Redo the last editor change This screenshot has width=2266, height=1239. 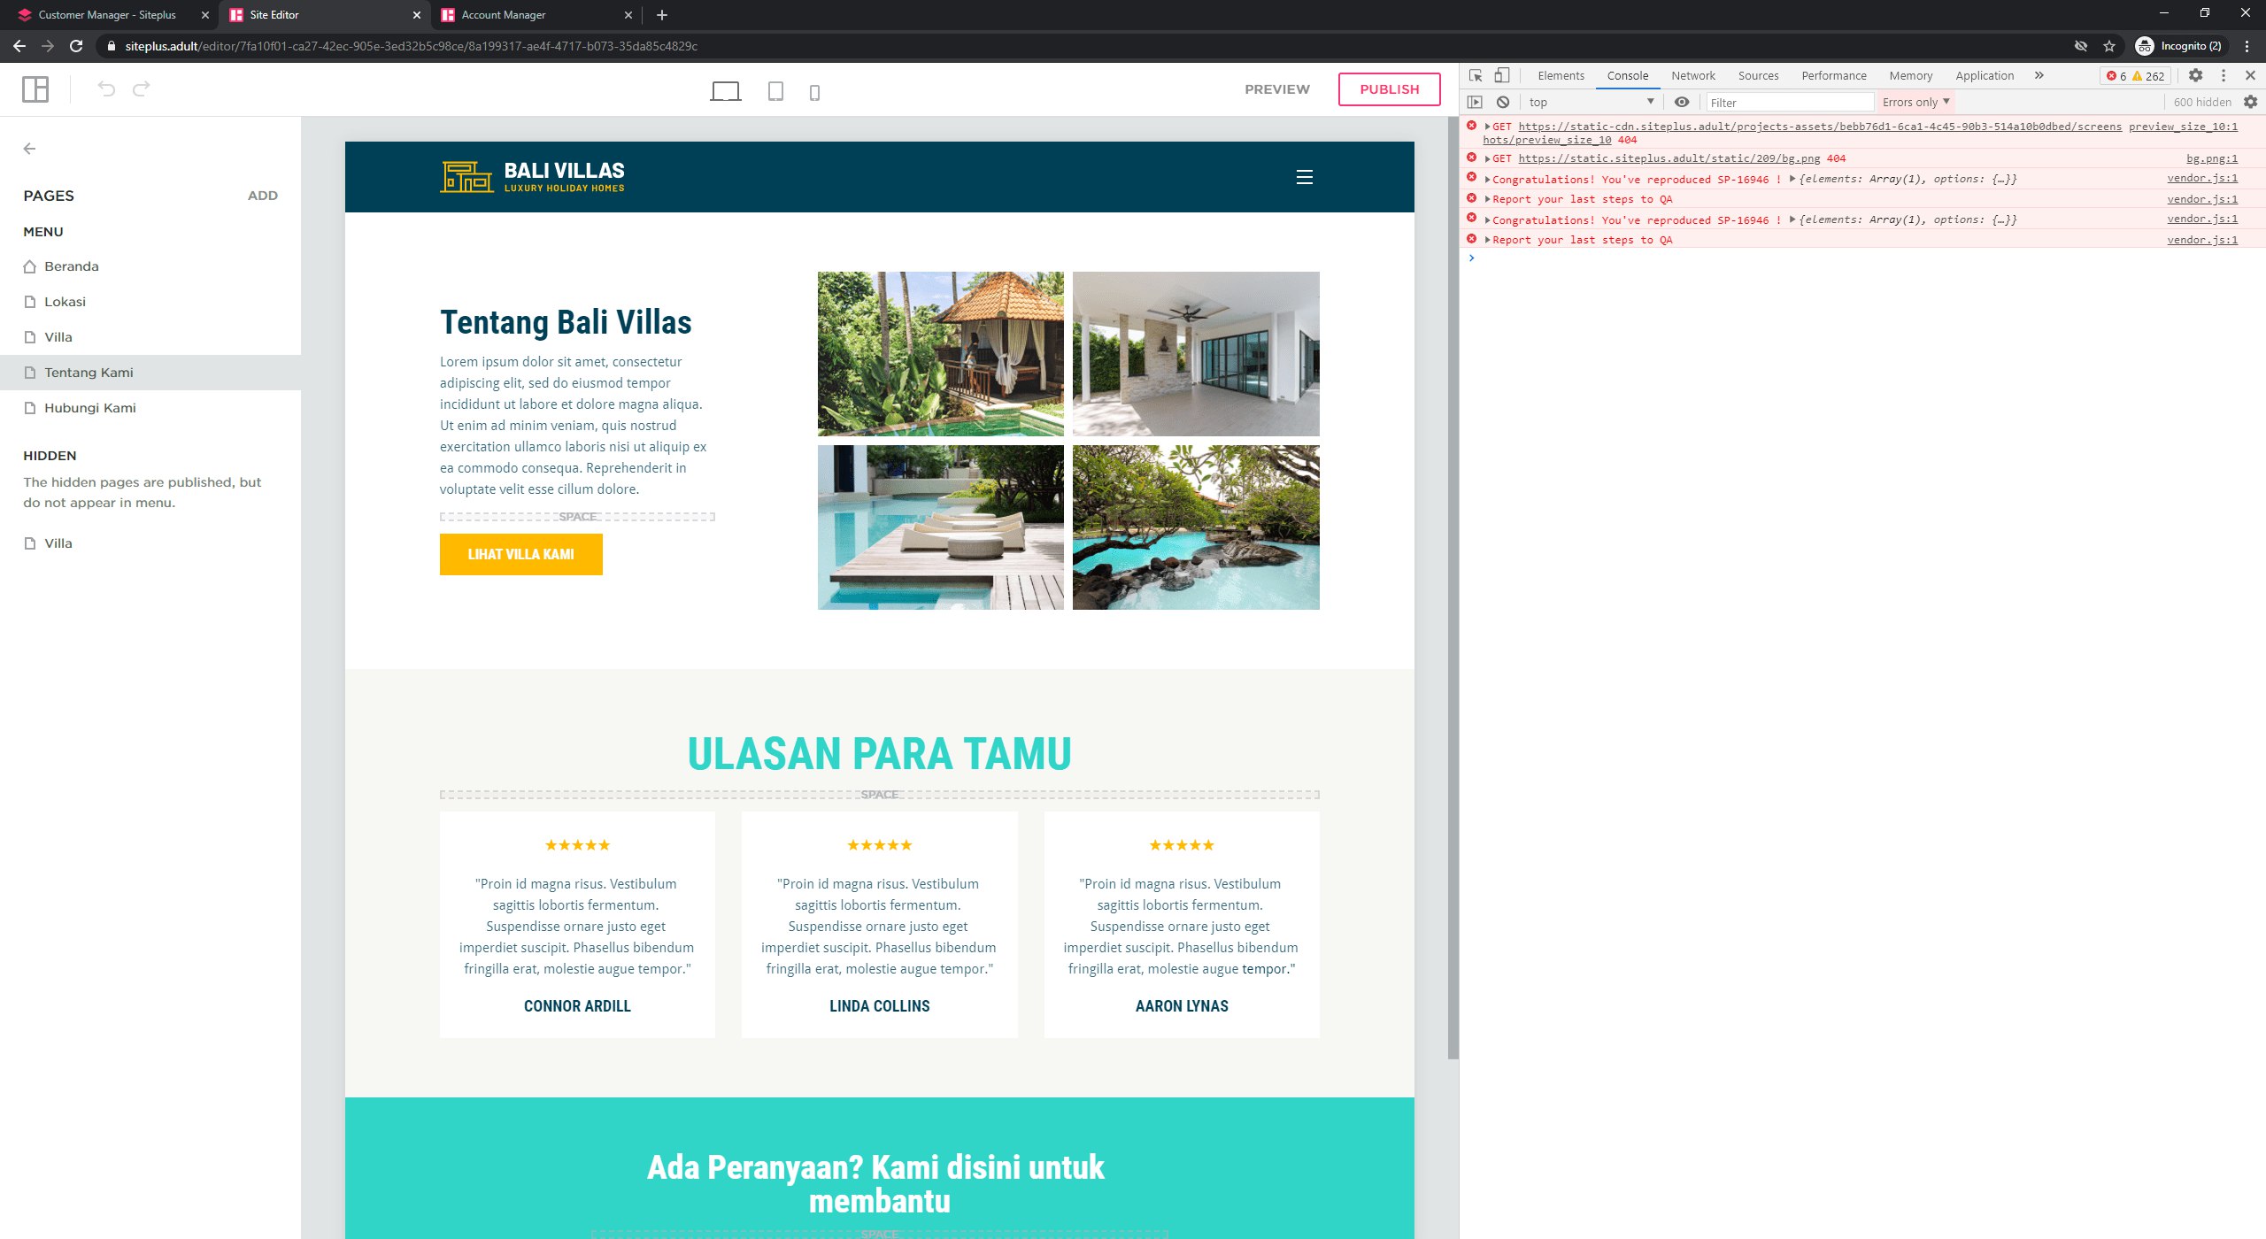coord(141,88)
